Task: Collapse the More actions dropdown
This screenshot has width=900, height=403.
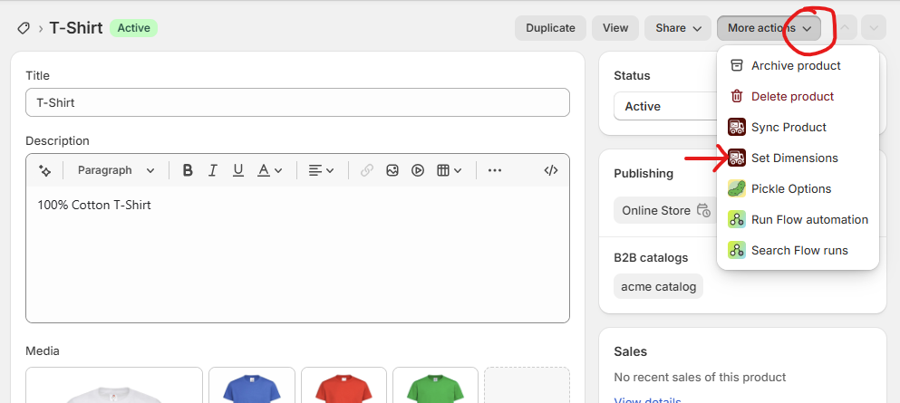Action: click(769, 28)
